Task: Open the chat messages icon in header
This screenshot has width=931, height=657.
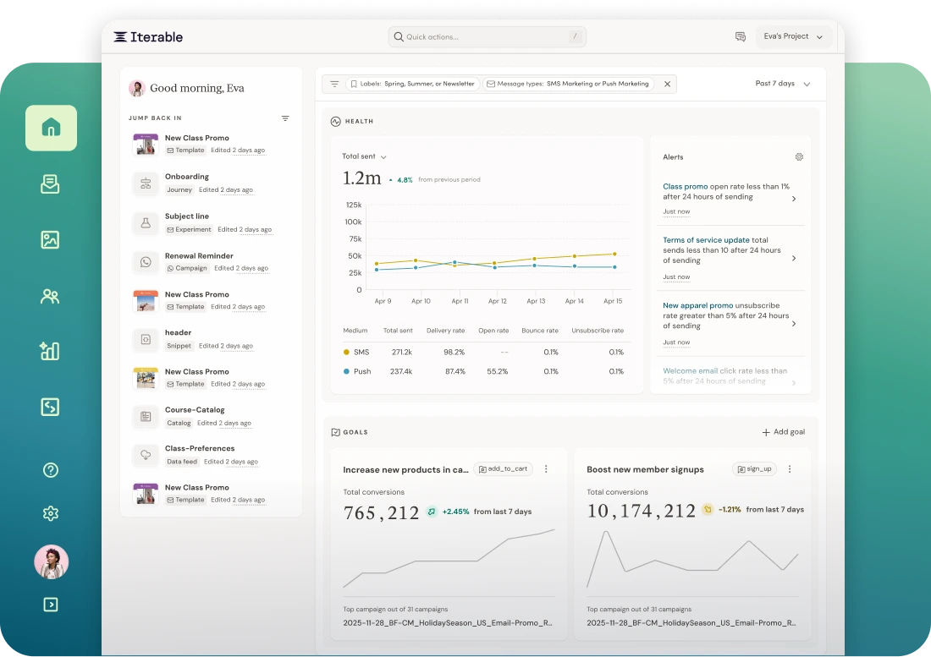Action: (x=741, y=36)
